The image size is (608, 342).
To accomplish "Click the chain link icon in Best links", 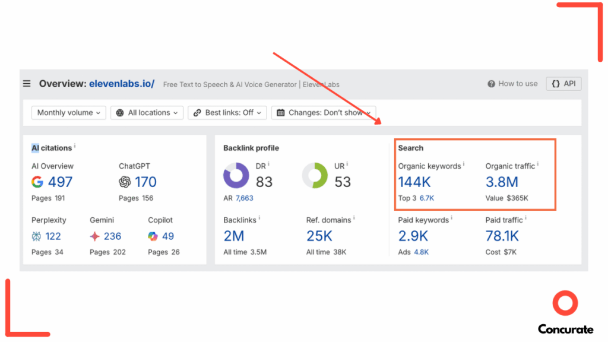I will pos(197,113).
